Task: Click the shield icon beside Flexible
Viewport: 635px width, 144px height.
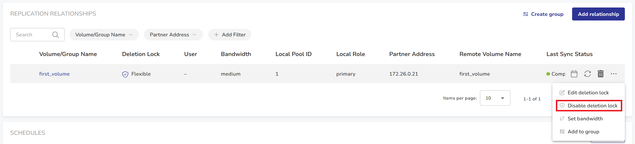Action: point(125,74)
